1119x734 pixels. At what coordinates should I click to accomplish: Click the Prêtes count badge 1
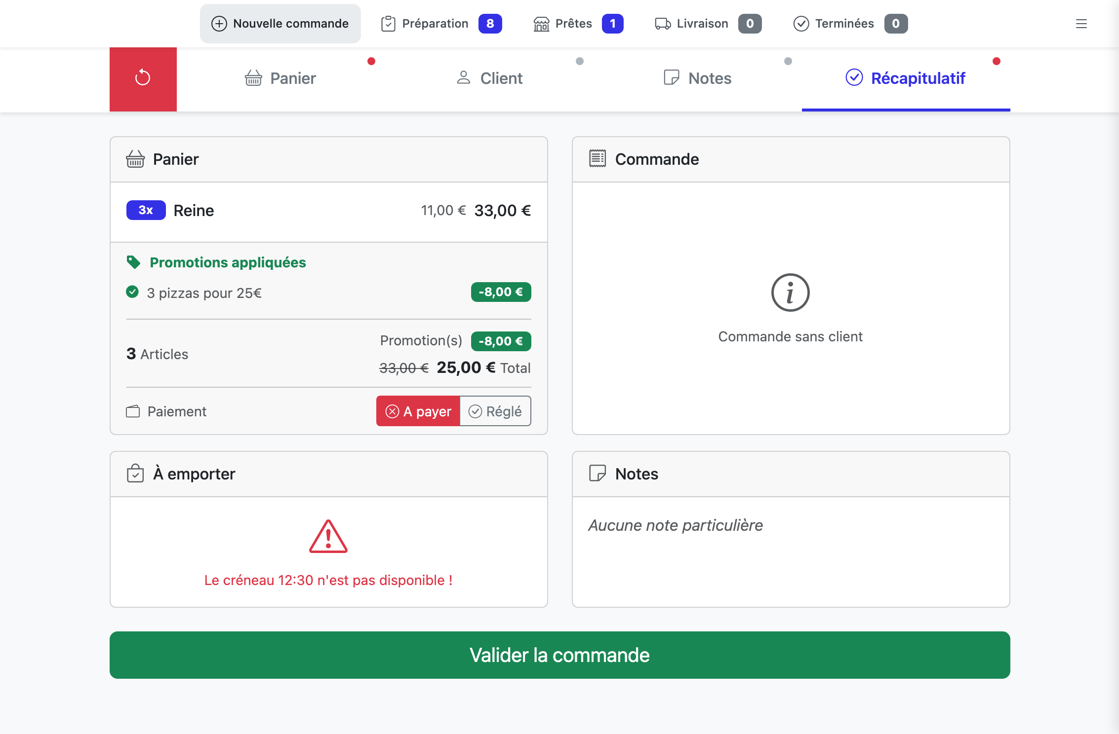point(613,24)
